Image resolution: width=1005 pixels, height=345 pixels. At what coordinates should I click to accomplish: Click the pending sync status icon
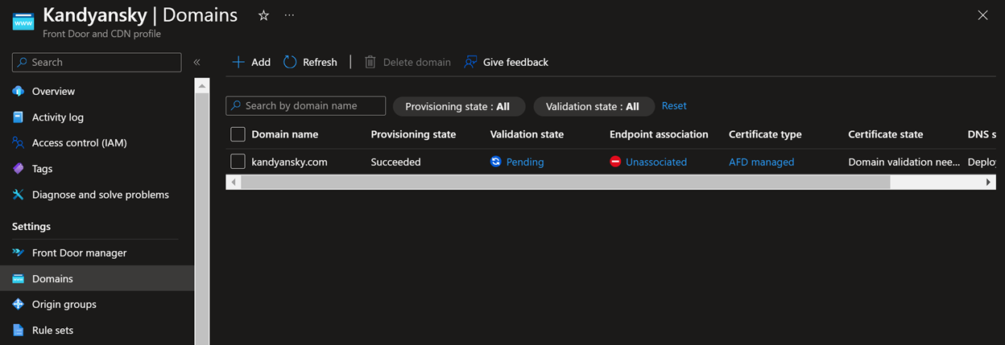click(x=496, y=162)
